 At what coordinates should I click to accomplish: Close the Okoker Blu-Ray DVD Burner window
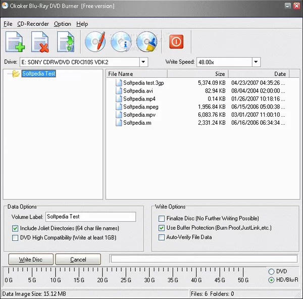[296, 6]
